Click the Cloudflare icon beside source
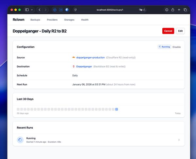Screen dimensions: 196x159 [73, 57]
